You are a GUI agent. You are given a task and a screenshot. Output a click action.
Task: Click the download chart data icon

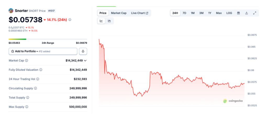pos(247,13)
